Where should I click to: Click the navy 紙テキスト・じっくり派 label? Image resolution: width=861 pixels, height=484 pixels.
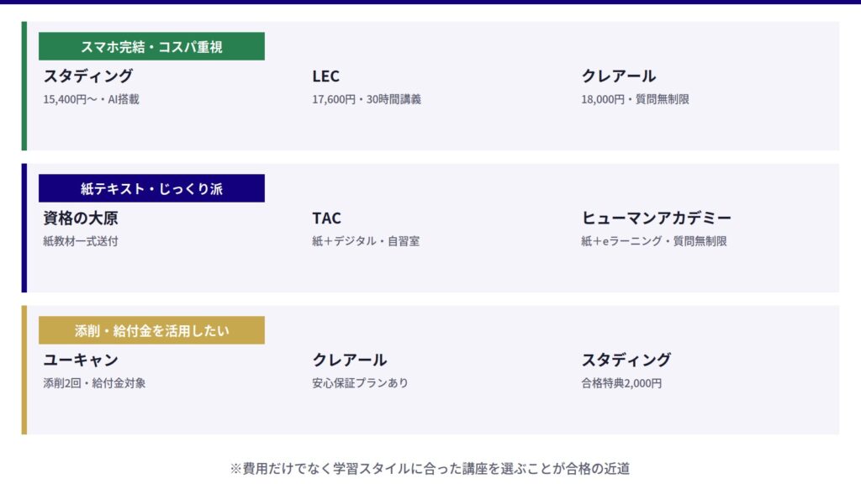(x=151, y=188)
